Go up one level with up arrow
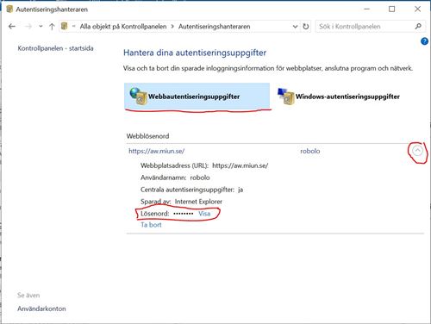431x324 pixels. pyautogui.click(x=52, y=27)
